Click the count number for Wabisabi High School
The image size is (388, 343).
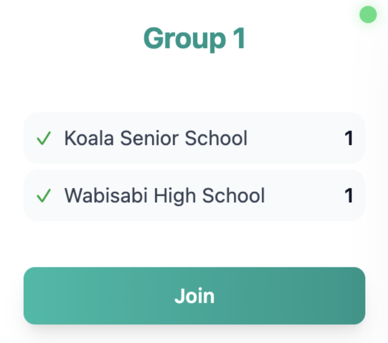349,196
